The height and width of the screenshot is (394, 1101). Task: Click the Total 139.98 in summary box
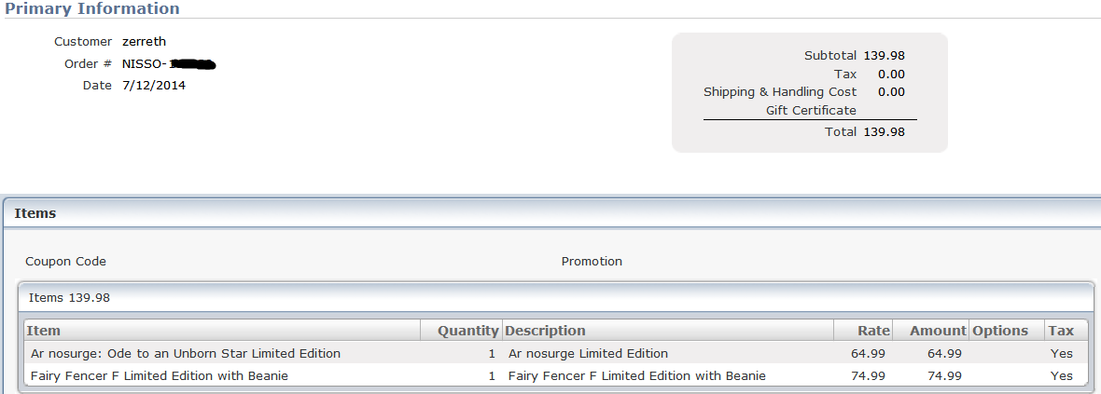[865, 132]
